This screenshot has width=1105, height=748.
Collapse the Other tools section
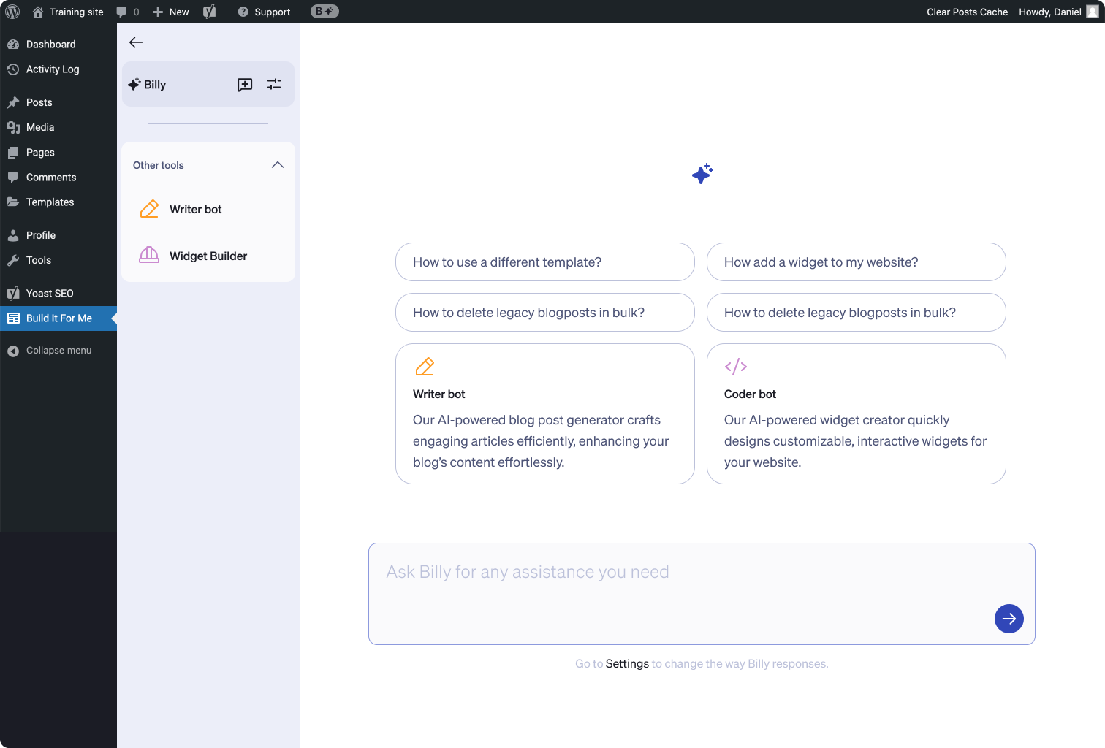pyautogui.click(x=277, y=165)
